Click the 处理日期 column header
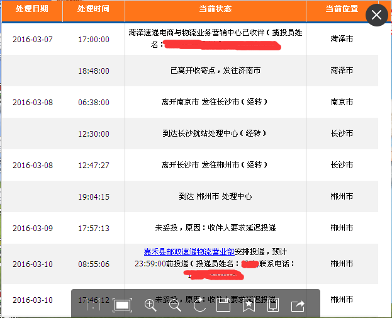Viewport: 392px width, 318px height. coord(32,9)
